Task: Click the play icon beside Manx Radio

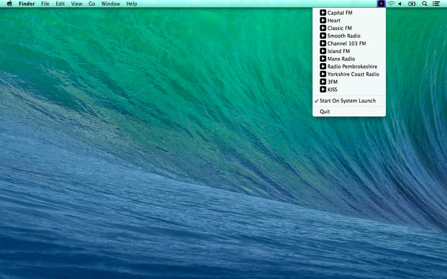Action: point(323,59)
